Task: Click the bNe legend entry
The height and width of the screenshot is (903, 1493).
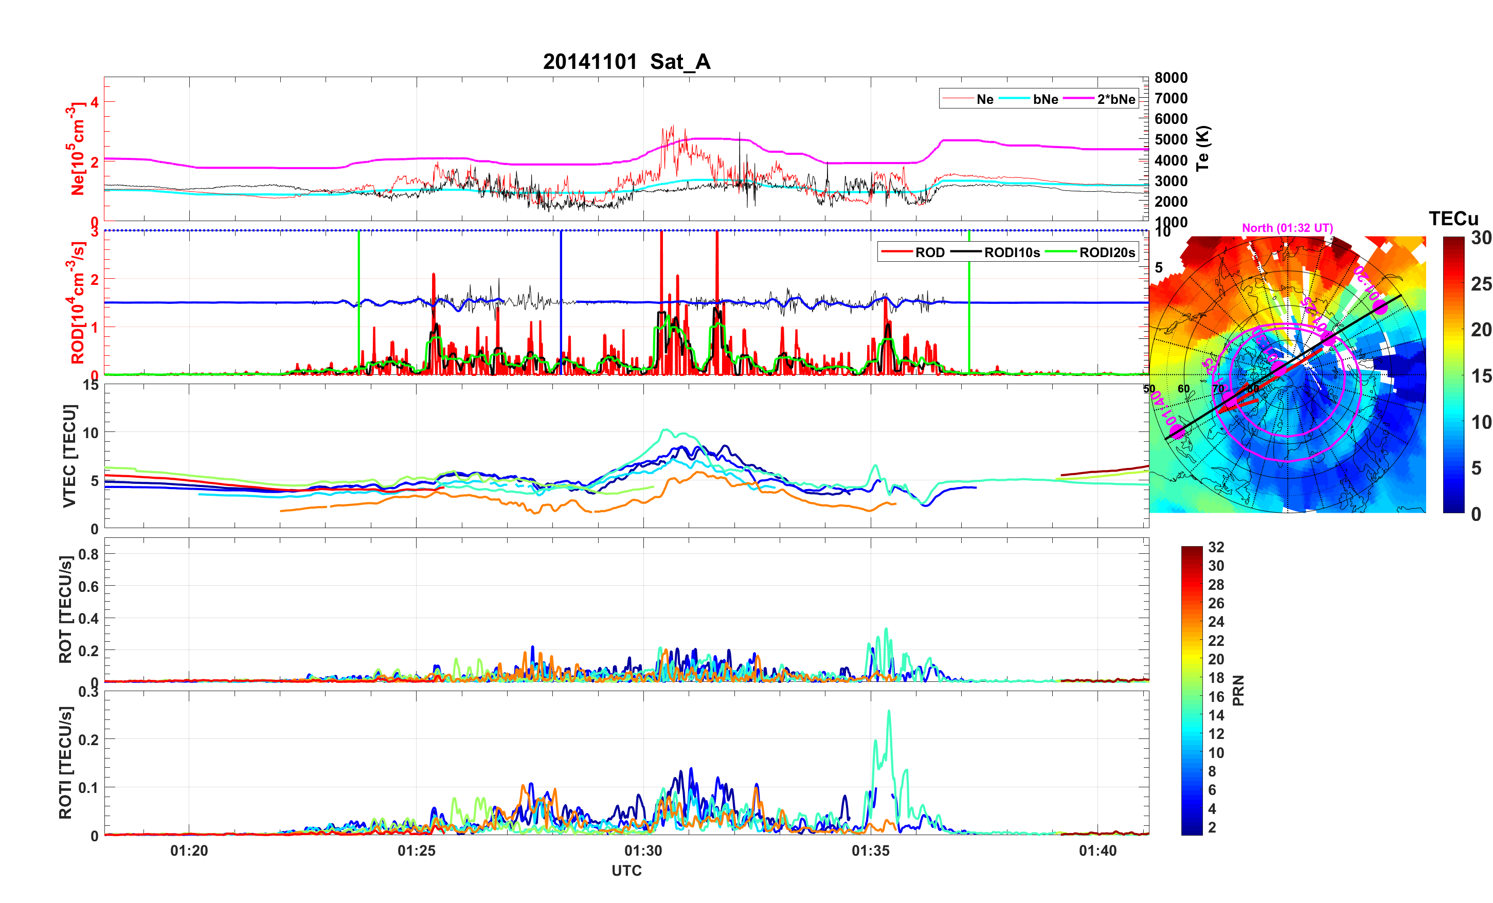Action: pyautogui.click(x=1045, y=99)
